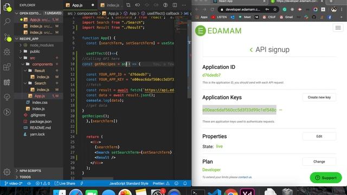Click the video-2 branch in status bar
Image resolution: width=347 pixels, height=195 pixels.
coord(13,184)
